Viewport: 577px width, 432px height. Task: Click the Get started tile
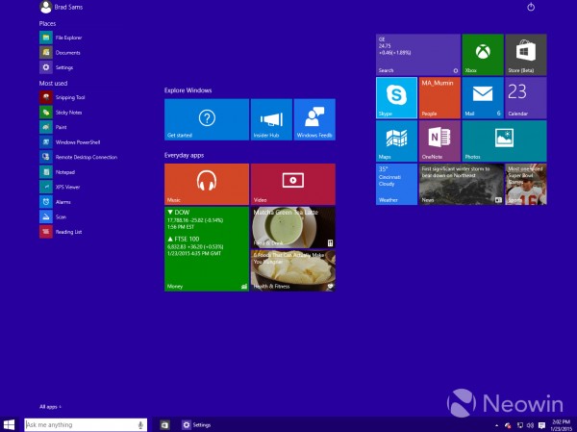tap(206, 119)
